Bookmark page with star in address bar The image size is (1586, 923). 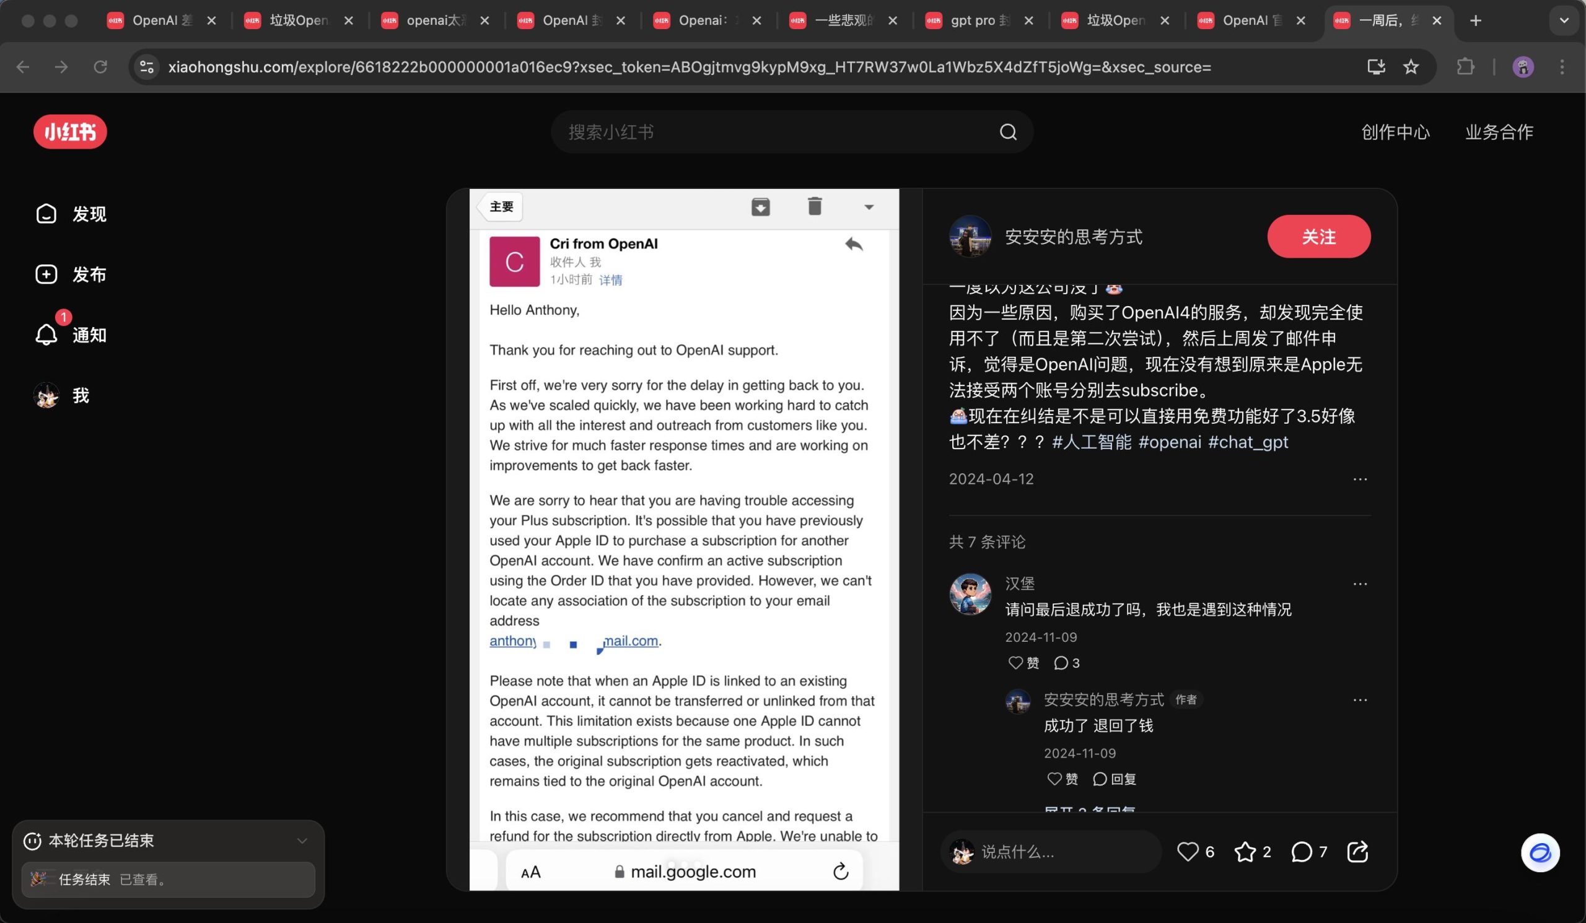pyautogui.click(x=1411, y=67)
